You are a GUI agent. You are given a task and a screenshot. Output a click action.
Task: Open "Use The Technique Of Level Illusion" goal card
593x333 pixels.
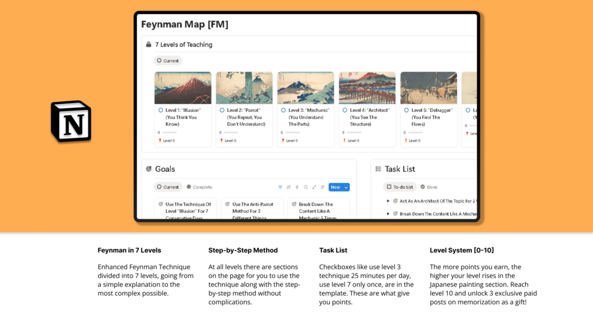pos(185,208)
